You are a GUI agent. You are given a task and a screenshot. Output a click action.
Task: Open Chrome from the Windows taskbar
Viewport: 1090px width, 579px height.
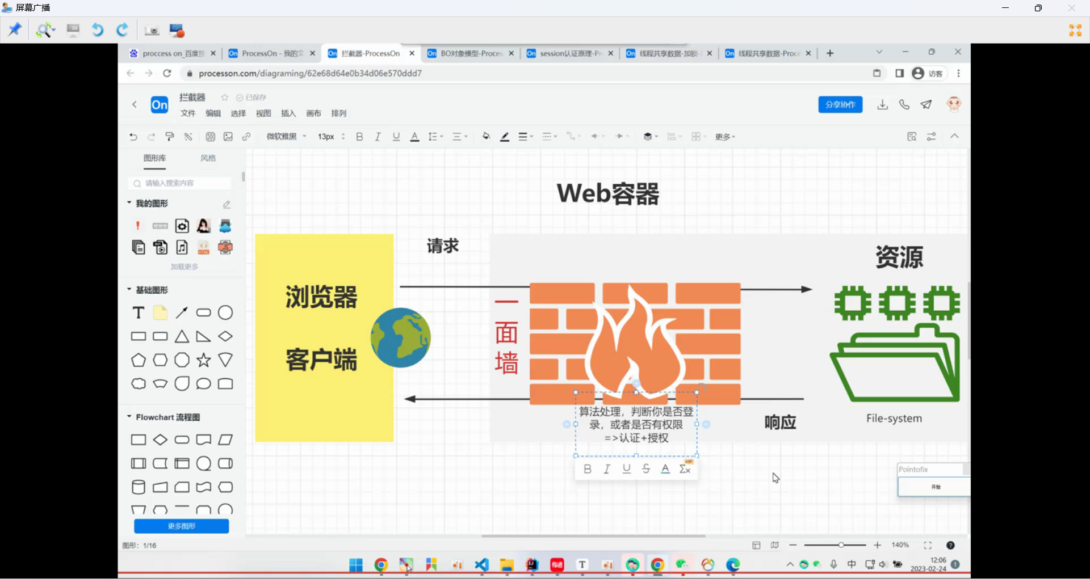pyautogui.click(x=381, y=565)
